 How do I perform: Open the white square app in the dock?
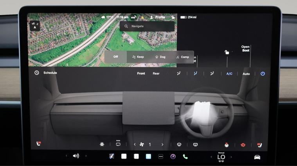[124, 156]
